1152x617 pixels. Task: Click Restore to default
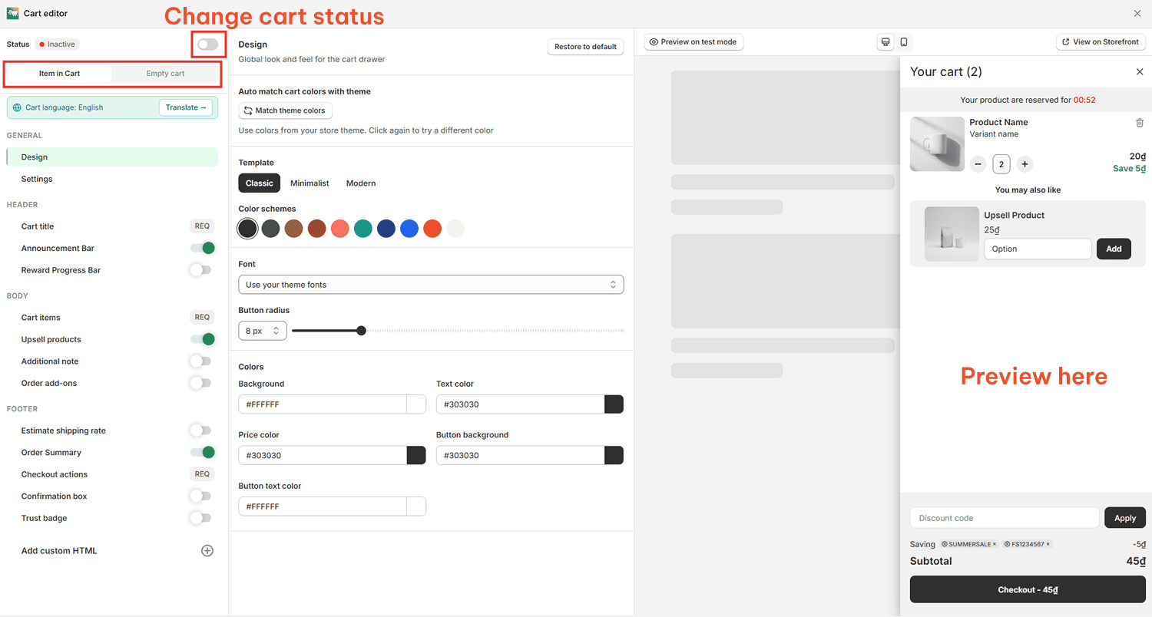585,47
